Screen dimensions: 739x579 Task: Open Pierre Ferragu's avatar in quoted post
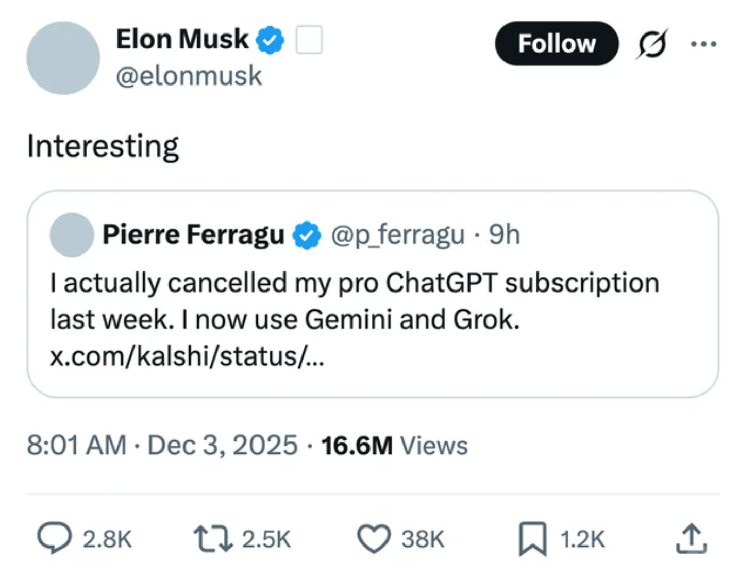[72, 235]
